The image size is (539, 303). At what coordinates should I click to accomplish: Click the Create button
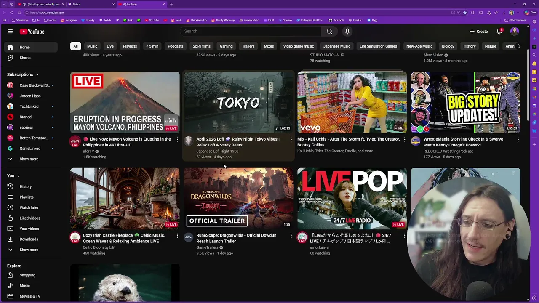coord(479,31)
